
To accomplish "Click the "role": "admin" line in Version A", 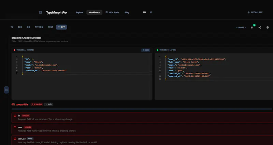I will 33,68.
